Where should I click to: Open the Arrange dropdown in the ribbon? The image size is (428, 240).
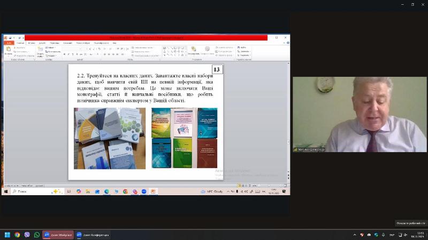[x=193, y=51]
